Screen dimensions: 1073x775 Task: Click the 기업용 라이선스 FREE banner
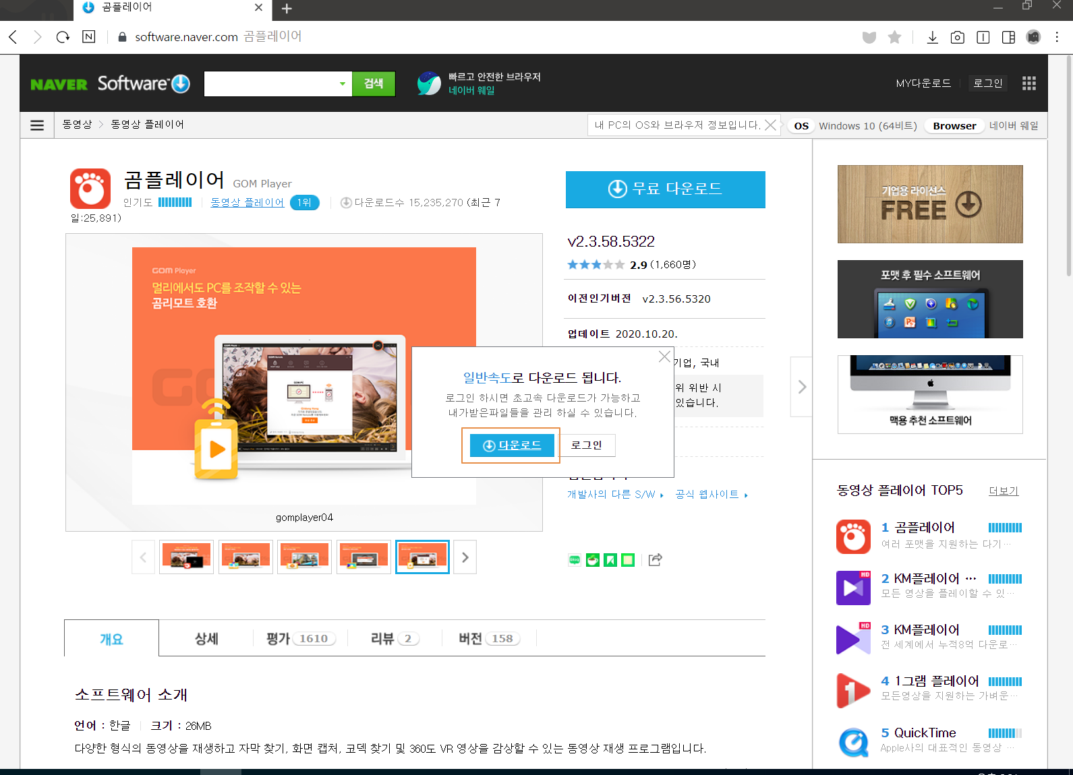(930, 204)
